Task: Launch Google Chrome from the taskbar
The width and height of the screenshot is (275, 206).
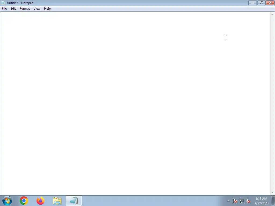Action: tap(24, 201)
